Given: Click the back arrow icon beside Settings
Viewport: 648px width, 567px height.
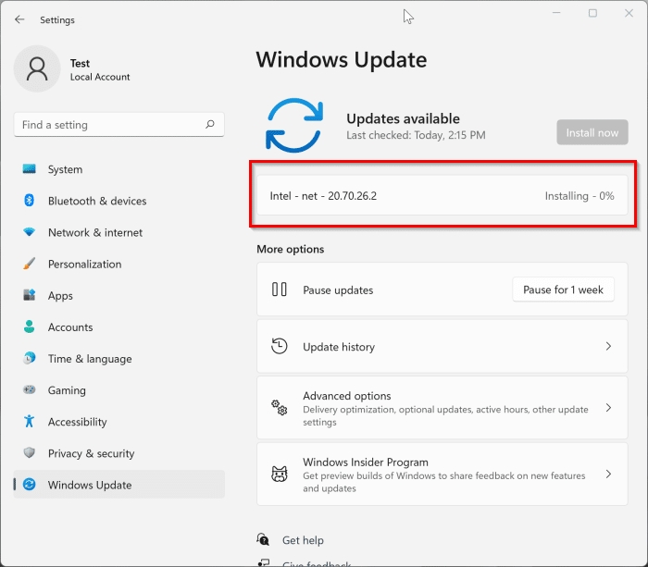Looking at the screenshot, I should [19, 19].
